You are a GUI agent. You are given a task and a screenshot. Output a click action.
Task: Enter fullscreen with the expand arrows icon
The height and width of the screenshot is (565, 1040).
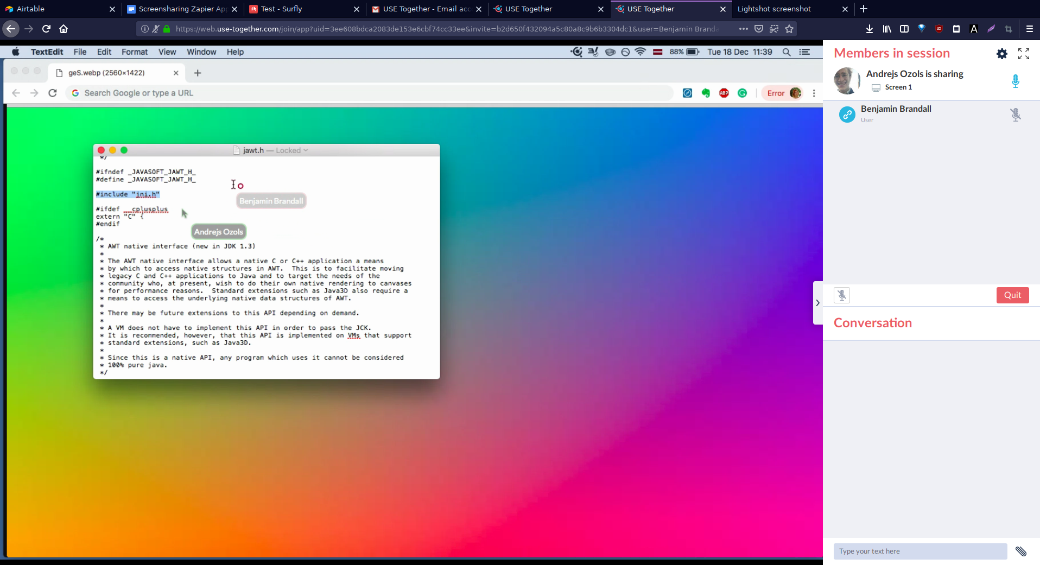[x=1024, y=54]
